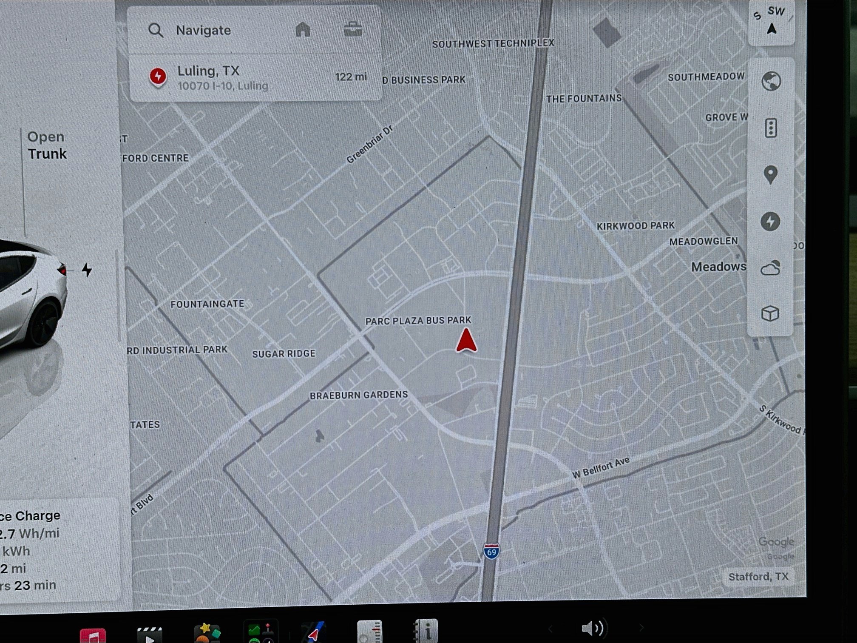Tap the Stafford, TX location label
Viewport: 857px width, 643px height.
tap(758, 577)
